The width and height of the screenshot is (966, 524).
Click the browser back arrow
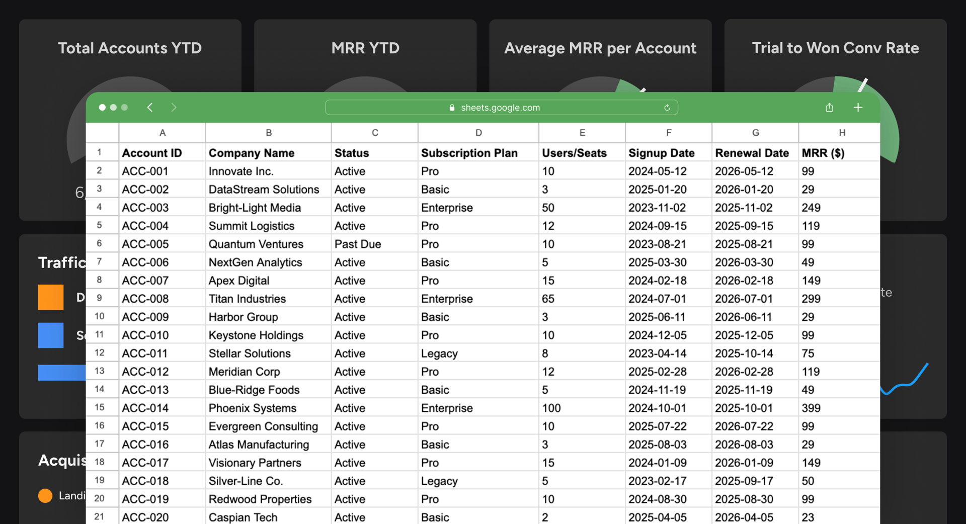tap(150, 108)
